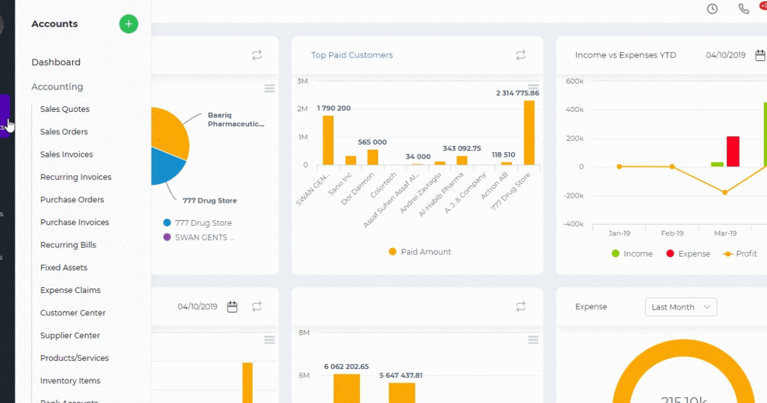Open the Last Month expense dropdown
767x403 pixels.
681,307
